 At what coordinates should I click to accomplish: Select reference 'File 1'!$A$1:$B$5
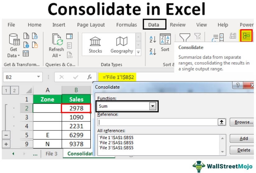pos(116,138)
